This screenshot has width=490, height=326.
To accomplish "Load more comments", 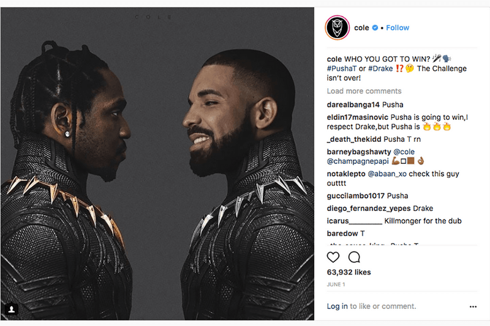I will pos(364,91).
